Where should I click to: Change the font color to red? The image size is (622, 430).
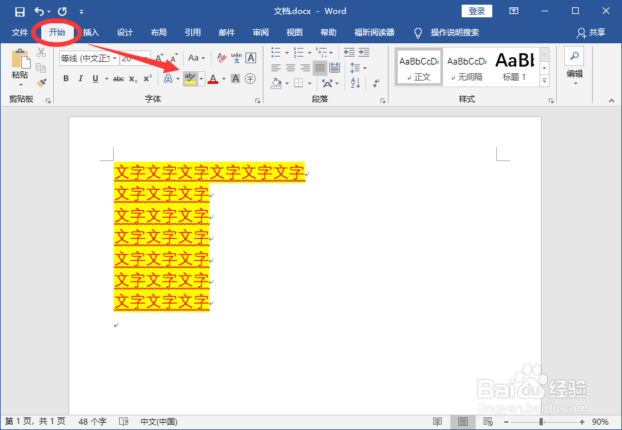[213, 79]
